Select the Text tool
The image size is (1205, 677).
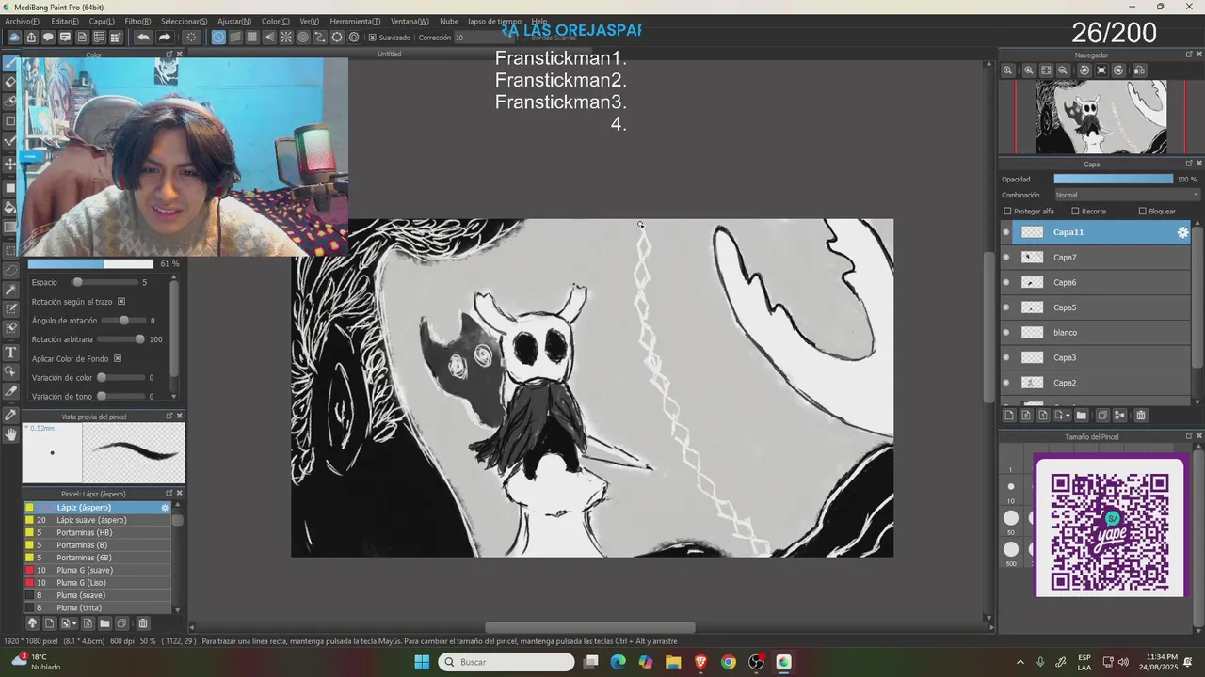(x=10, y=353)
